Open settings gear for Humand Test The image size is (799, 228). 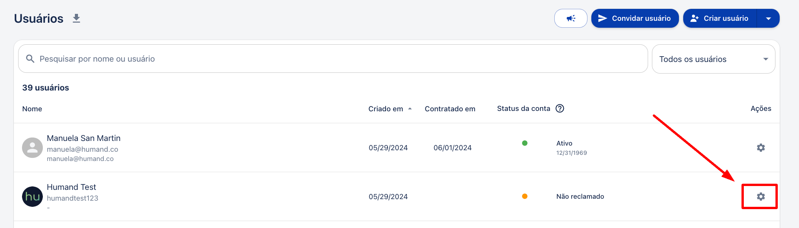[760, 197]
